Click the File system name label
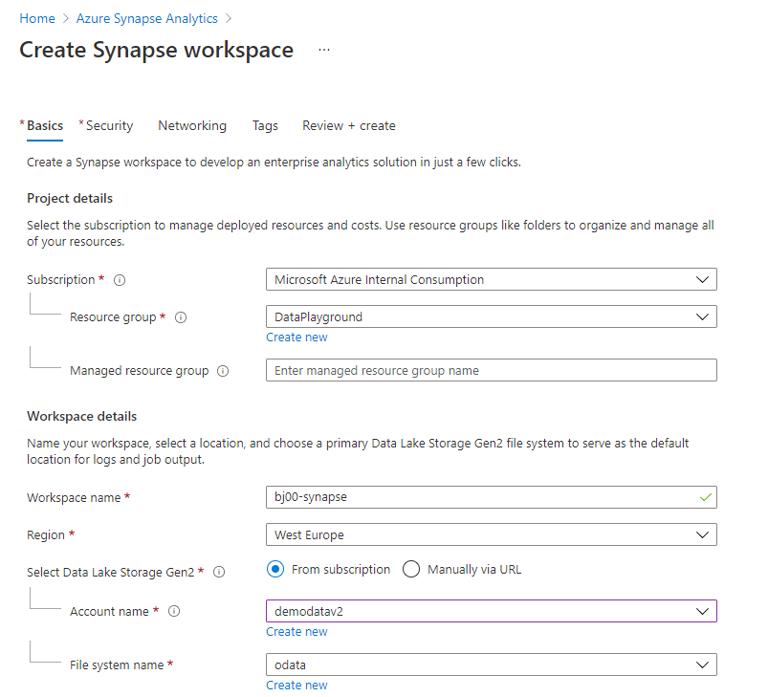768x697 pixels. coord(117,665)
